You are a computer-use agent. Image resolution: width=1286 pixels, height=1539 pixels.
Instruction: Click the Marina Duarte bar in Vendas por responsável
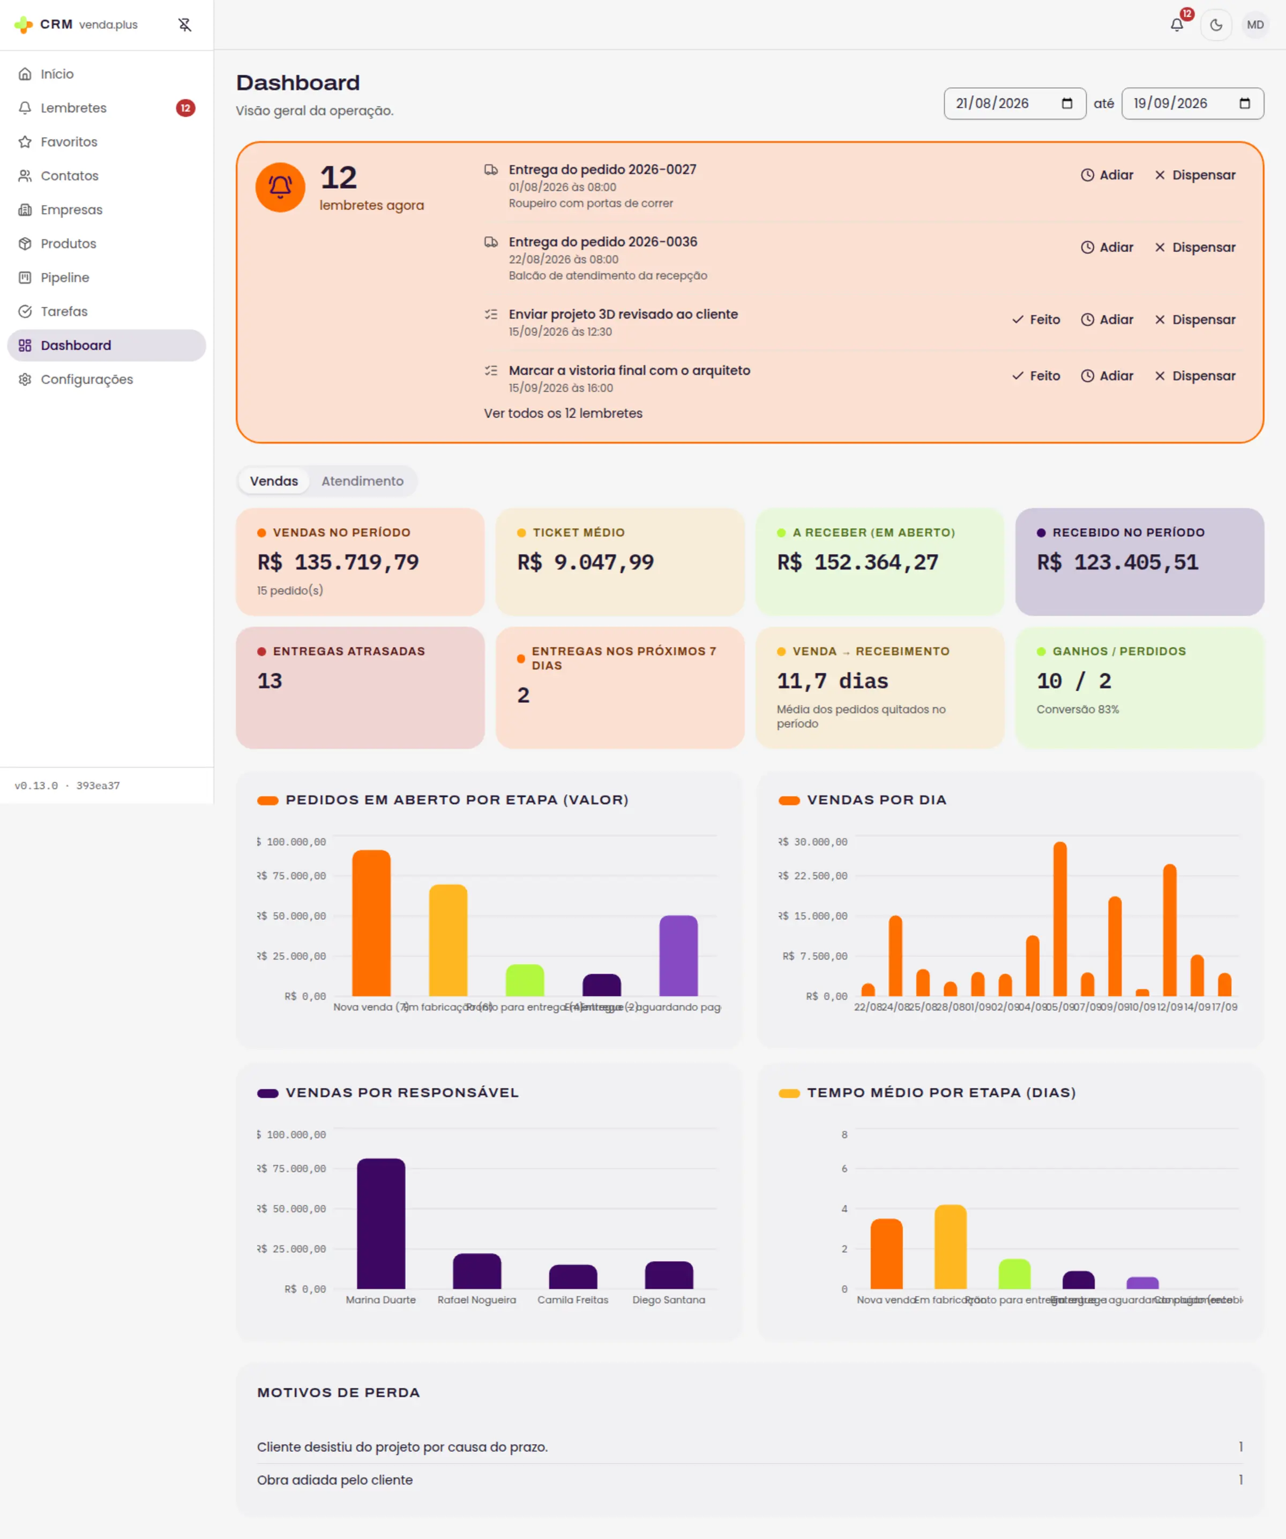380,1224
